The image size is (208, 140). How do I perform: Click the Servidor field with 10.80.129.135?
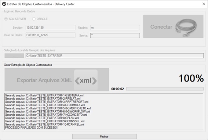click(x=50, y=28)
